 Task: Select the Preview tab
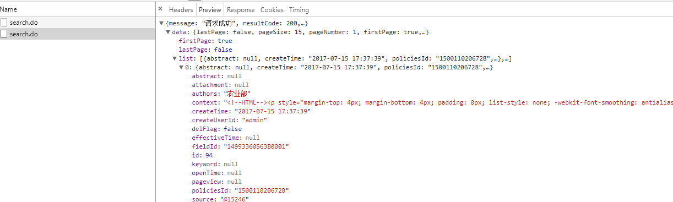click(210, 10)
